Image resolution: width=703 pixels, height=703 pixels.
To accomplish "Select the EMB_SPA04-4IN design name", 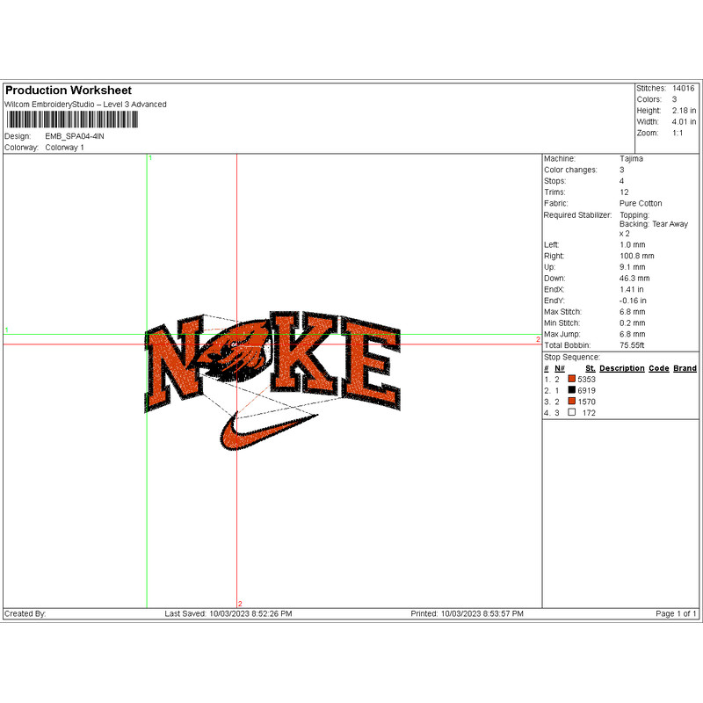I will (76, 137).
